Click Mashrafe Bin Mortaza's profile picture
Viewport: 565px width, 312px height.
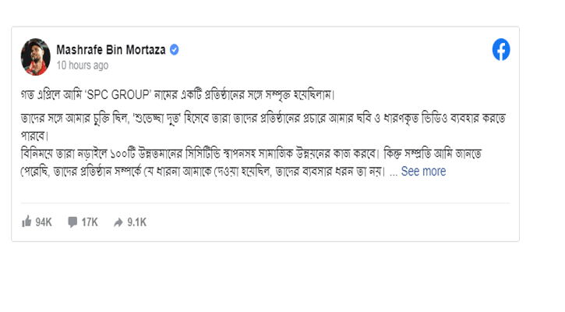pyautogui.click(x=36, y=51)
